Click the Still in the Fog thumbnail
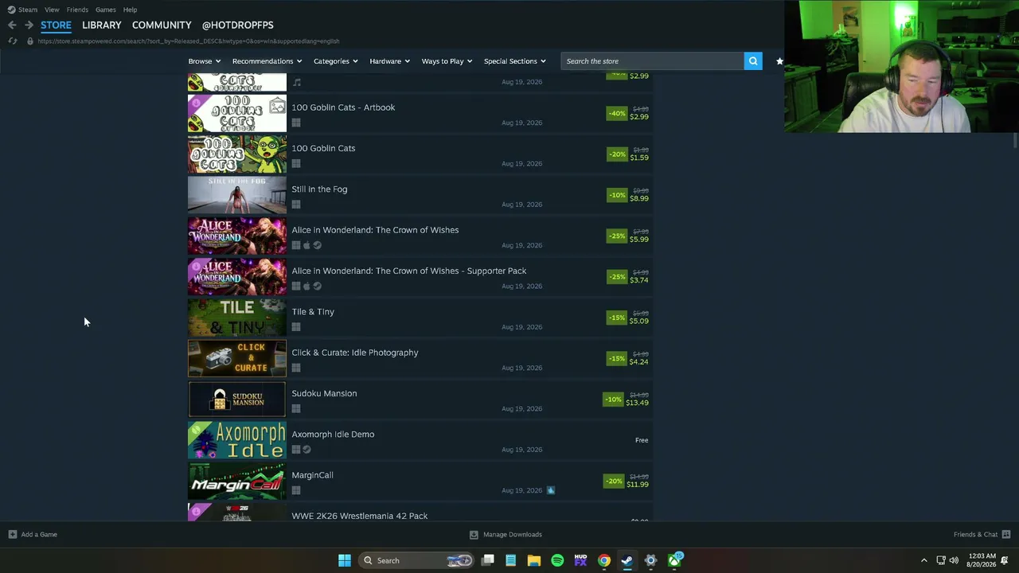The width and height of the screenshot is (1019, 573). (x=237, y=195)
